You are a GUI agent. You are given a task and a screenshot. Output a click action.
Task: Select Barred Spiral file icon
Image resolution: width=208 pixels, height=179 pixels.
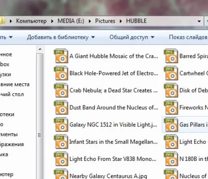pyautogui.click(x=171, y=56)
